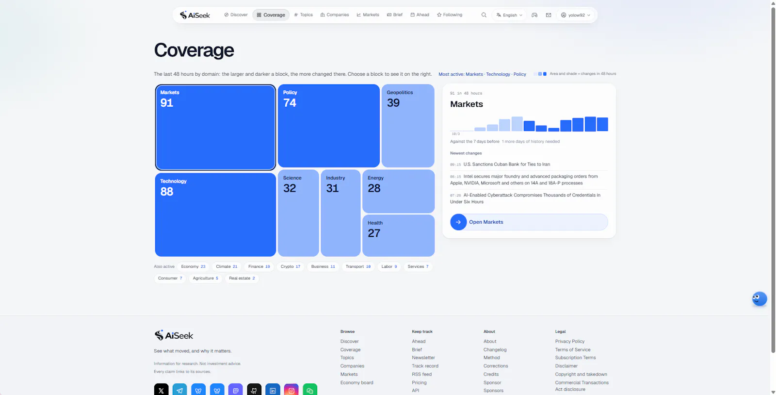Screen dimensions: 776x395
Task: Open the Following nav item
Action: pos(450,15)
